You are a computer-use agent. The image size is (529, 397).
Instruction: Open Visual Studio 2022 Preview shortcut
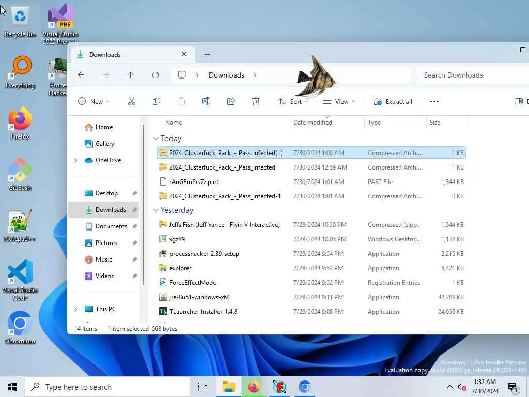pyautogui.click(x=60, y=24)
